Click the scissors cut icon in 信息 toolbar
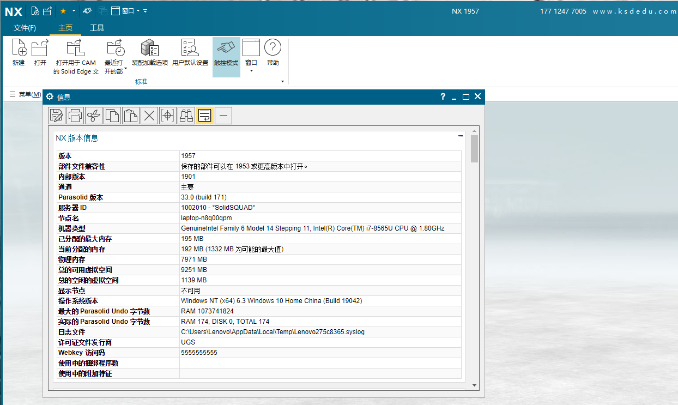The image size is (678, 405). pyautogui.click(x=94, y=115)
